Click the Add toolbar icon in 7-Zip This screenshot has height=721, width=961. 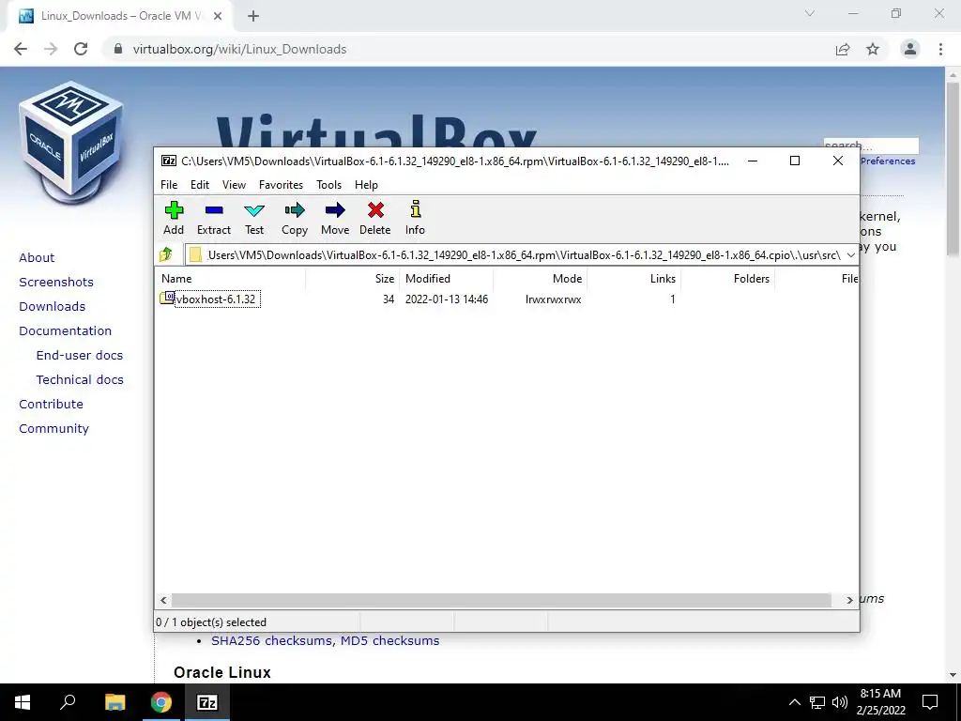tap(174, 211)
